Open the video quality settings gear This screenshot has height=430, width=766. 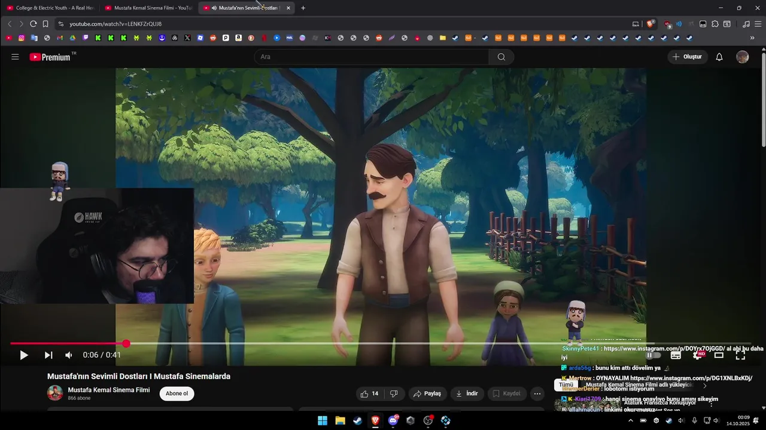pos(698,355)
